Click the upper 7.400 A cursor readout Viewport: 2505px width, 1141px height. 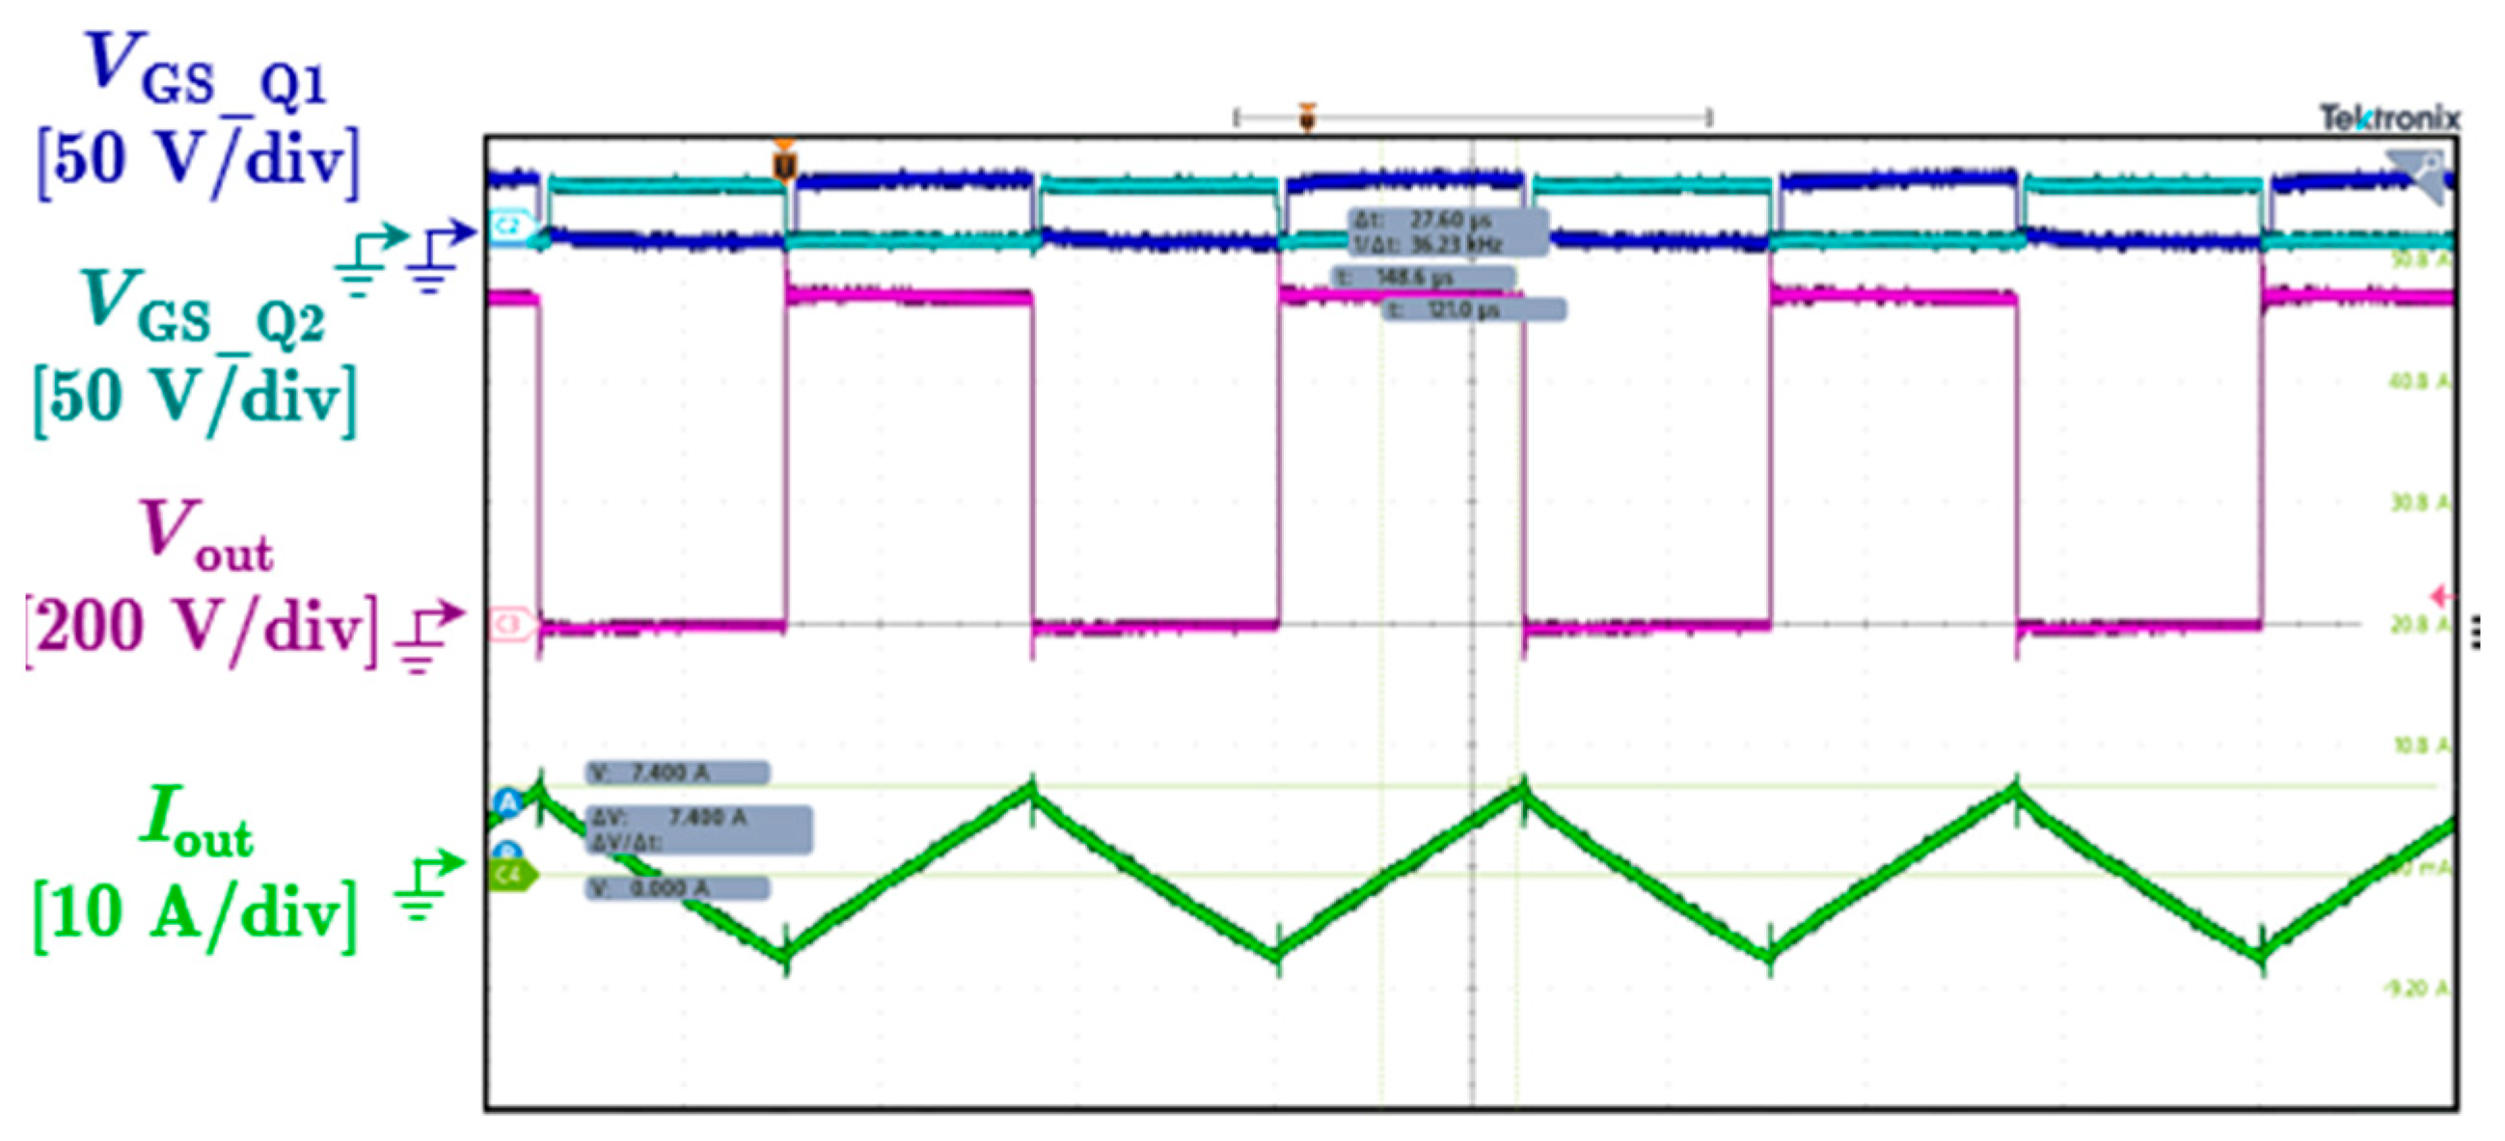[x=677, y=774]
